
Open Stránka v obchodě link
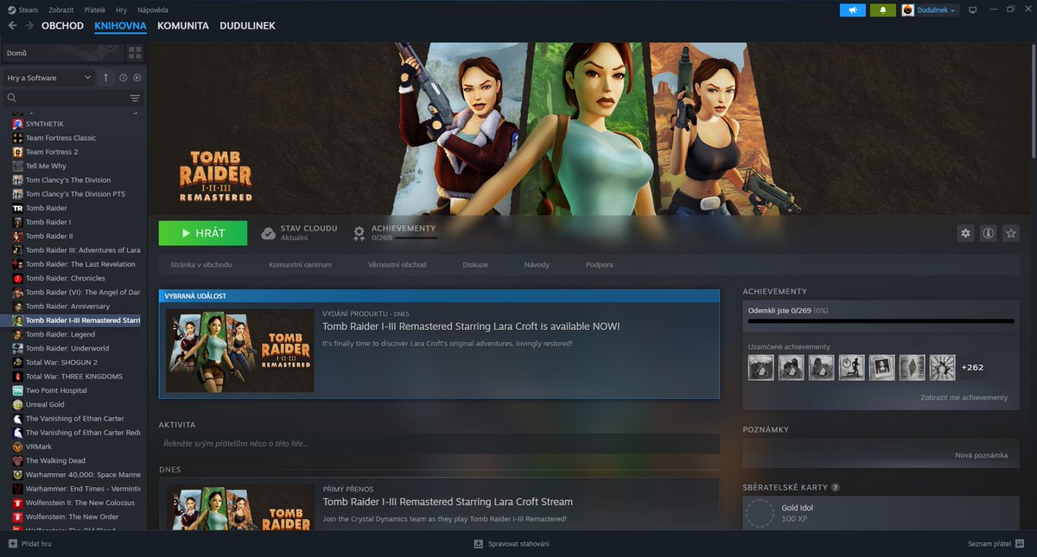[200, 264]
